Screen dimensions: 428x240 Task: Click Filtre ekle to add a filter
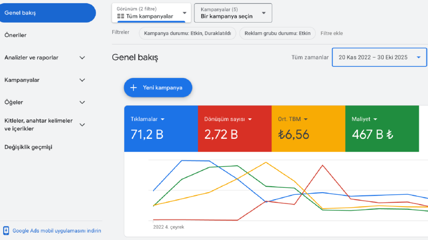pyautogui.click(x=331, y=33)
